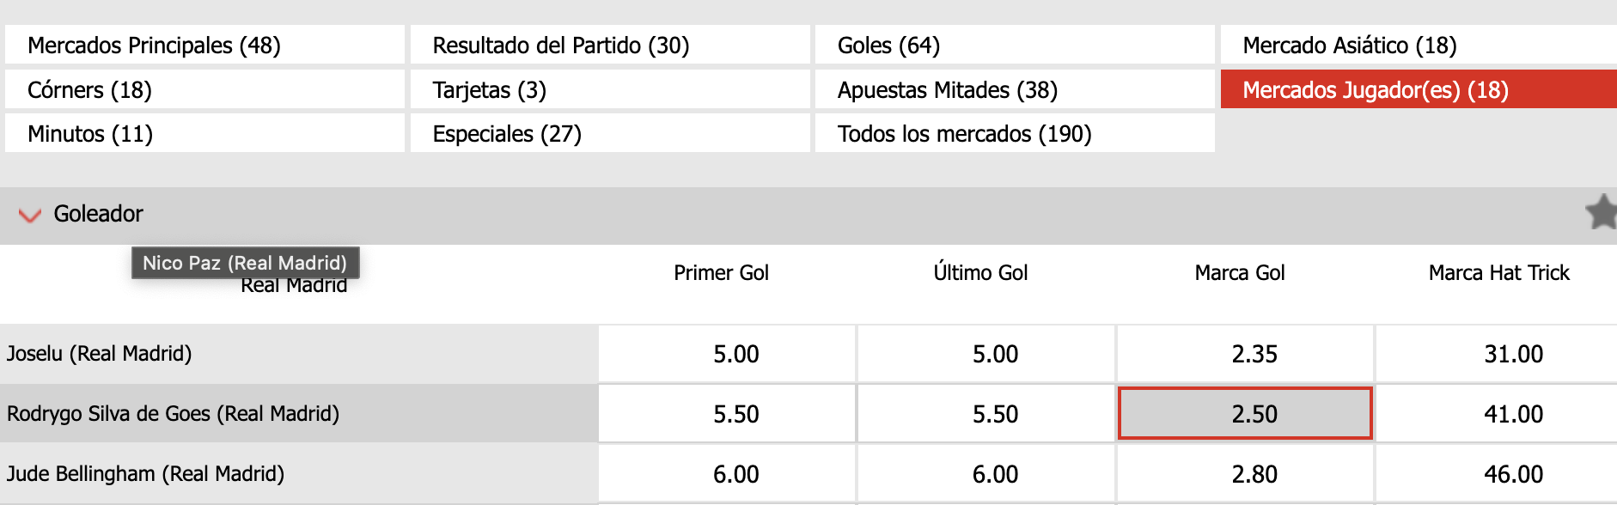The width and height of the screenshot is (1617, 505).
Task: View the Especiales (27) markets
Action: [x=610, y=134]
